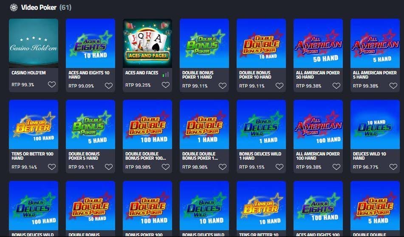Favorite Casino Hold'em with heart icon
This screenshot has height=237, width=404.
(52, 85)
